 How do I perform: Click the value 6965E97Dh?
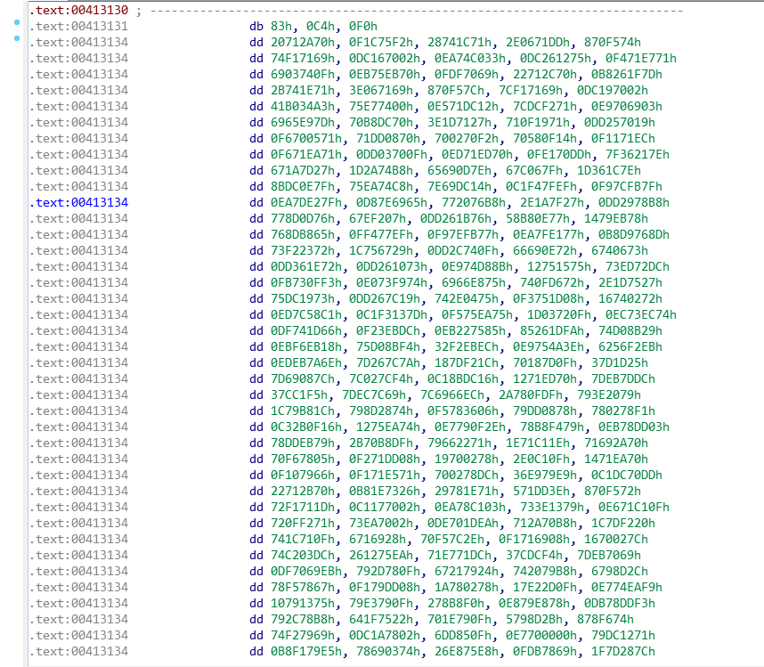coord(303,123)
